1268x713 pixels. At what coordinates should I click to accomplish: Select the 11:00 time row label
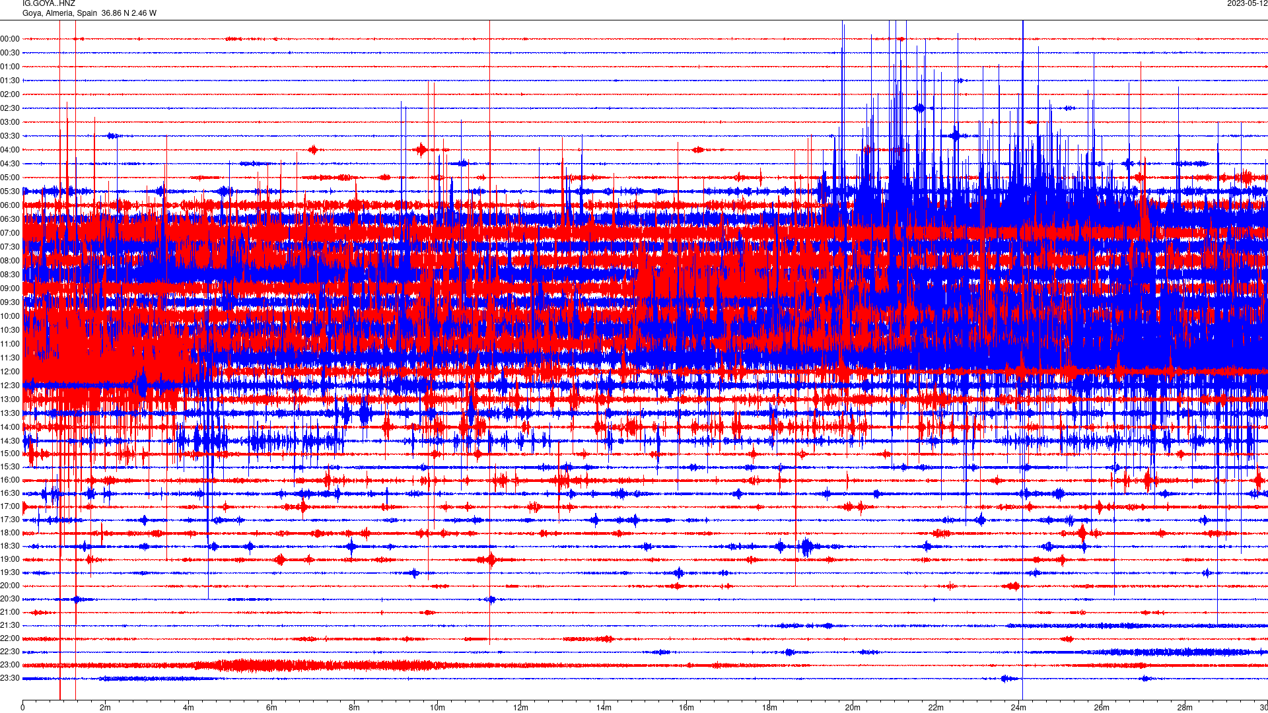(10, 344)
